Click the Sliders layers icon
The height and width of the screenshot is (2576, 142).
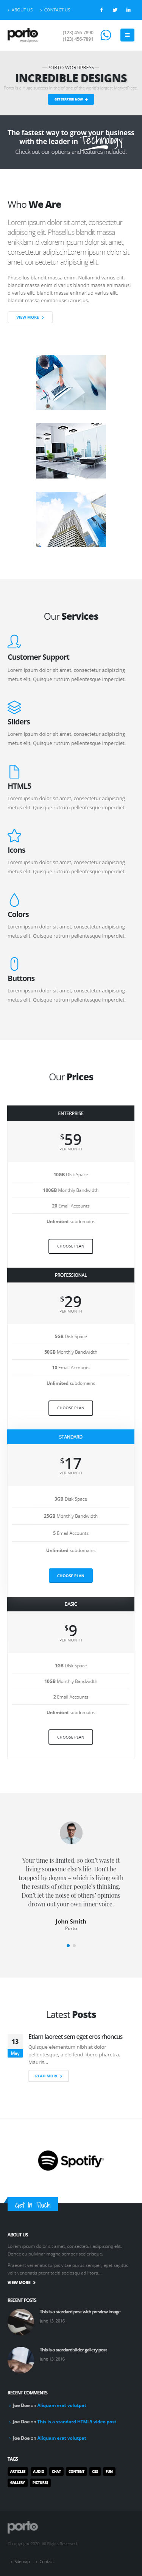(14, 706)
